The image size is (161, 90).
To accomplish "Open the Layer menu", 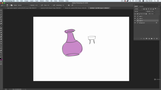I will 32,1.
